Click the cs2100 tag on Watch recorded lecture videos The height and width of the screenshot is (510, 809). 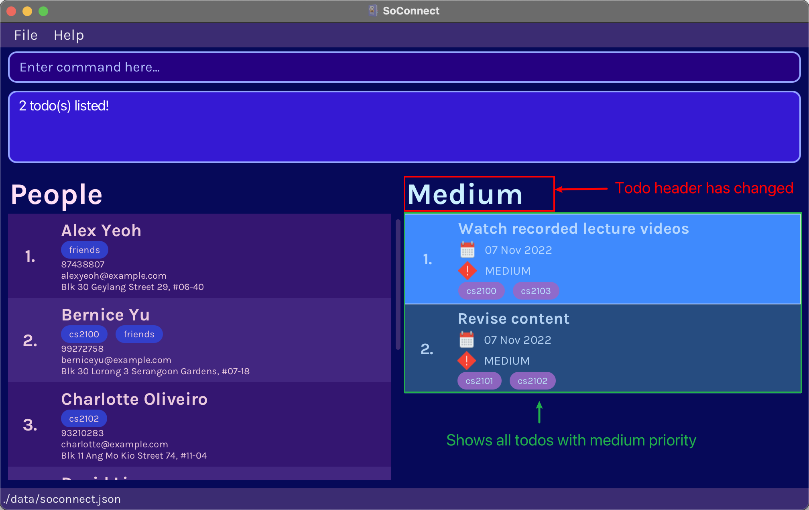point(480,291)
